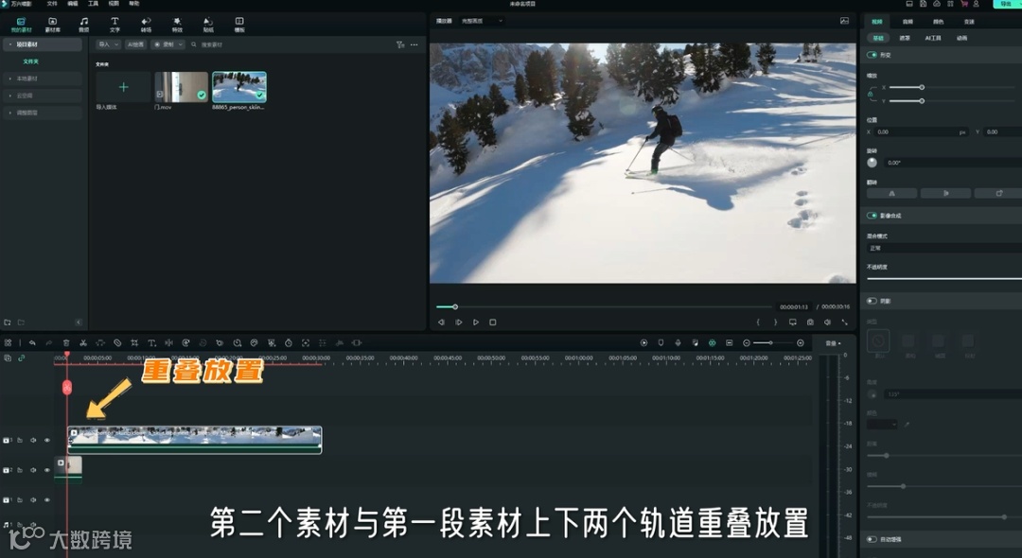Open the 混合模式 blend mode dropdown
The width and height of the screenshot is (1022, 558).
943,248
